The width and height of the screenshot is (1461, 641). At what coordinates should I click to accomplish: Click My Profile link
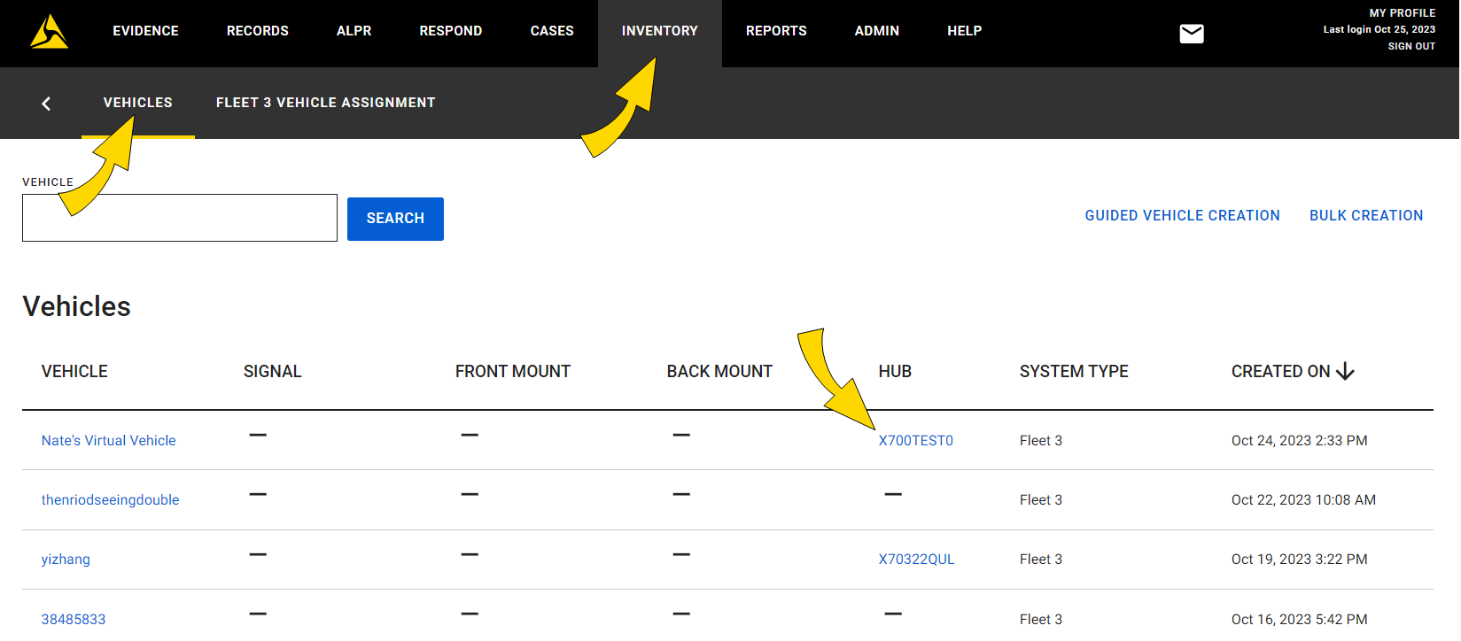pyautogui.click(x=1402, y=13)
